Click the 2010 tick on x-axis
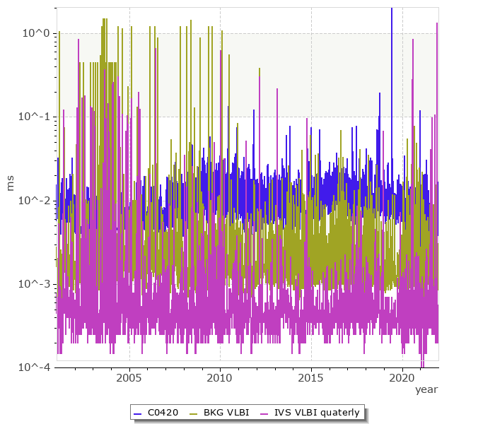495x424 pixels. [220, 377]
